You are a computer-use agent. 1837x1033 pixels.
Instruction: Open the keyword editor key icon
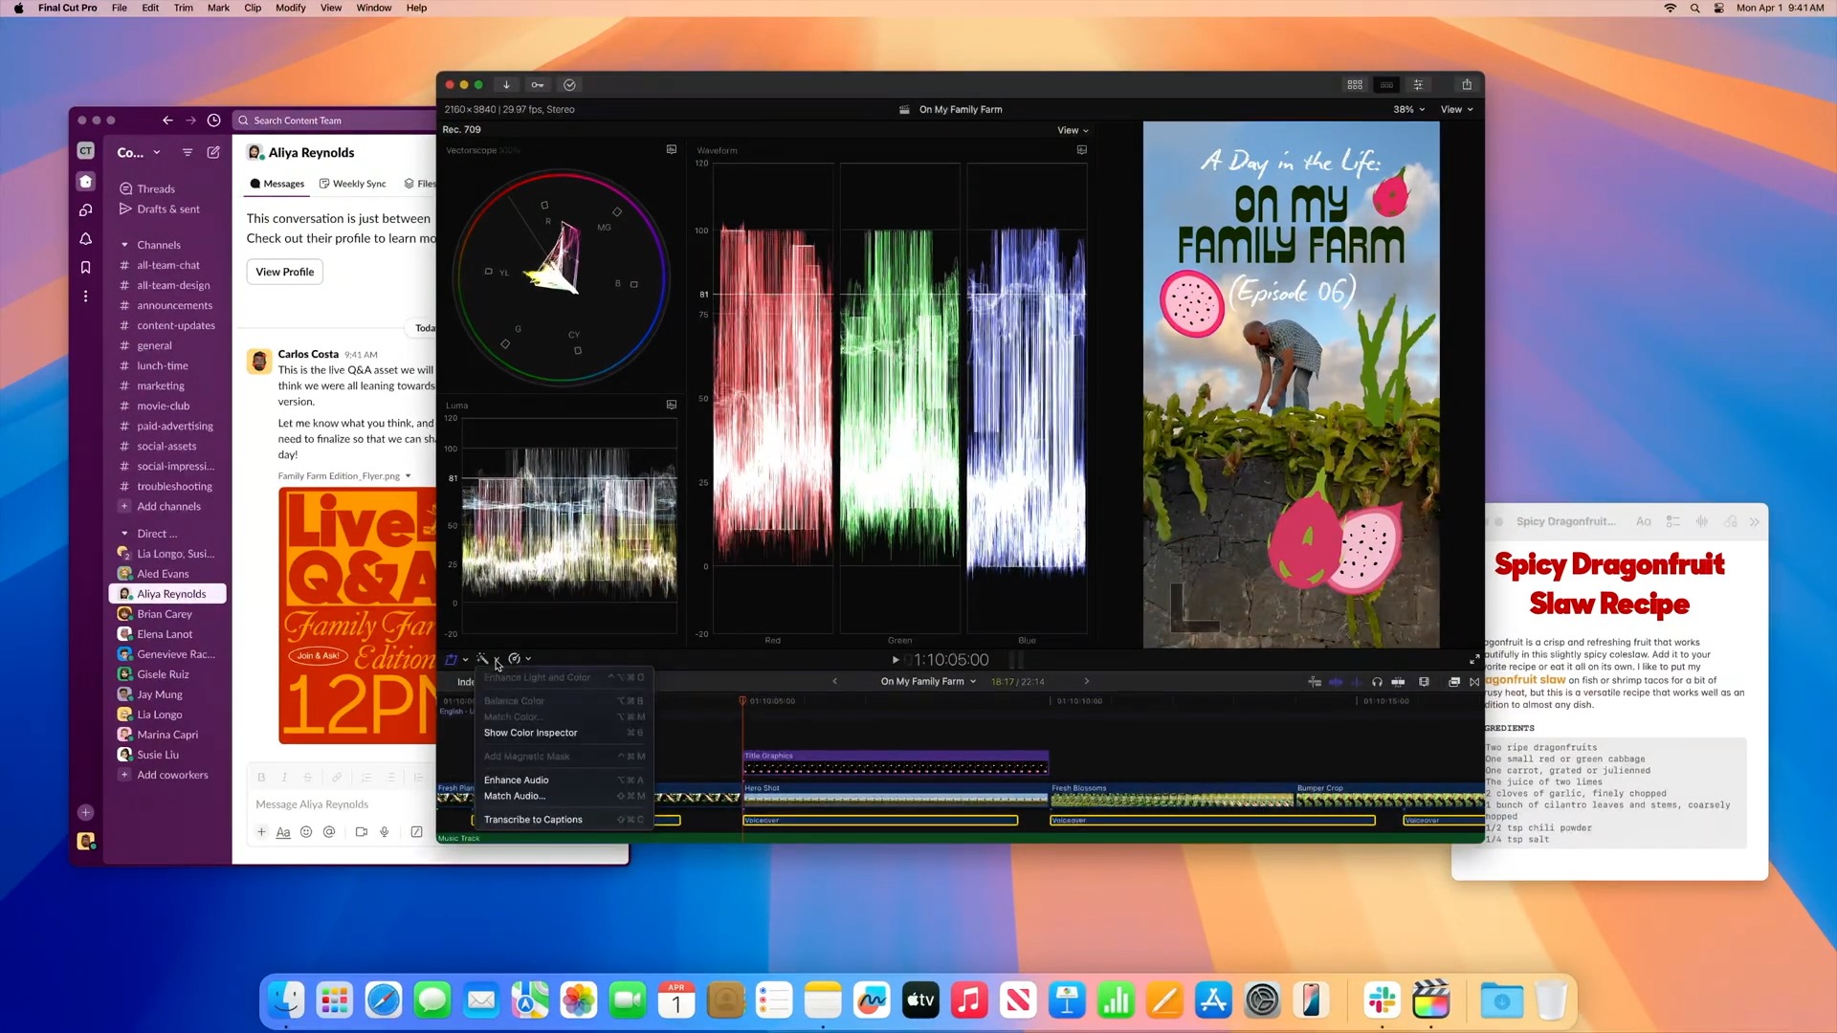pos(538,85)
